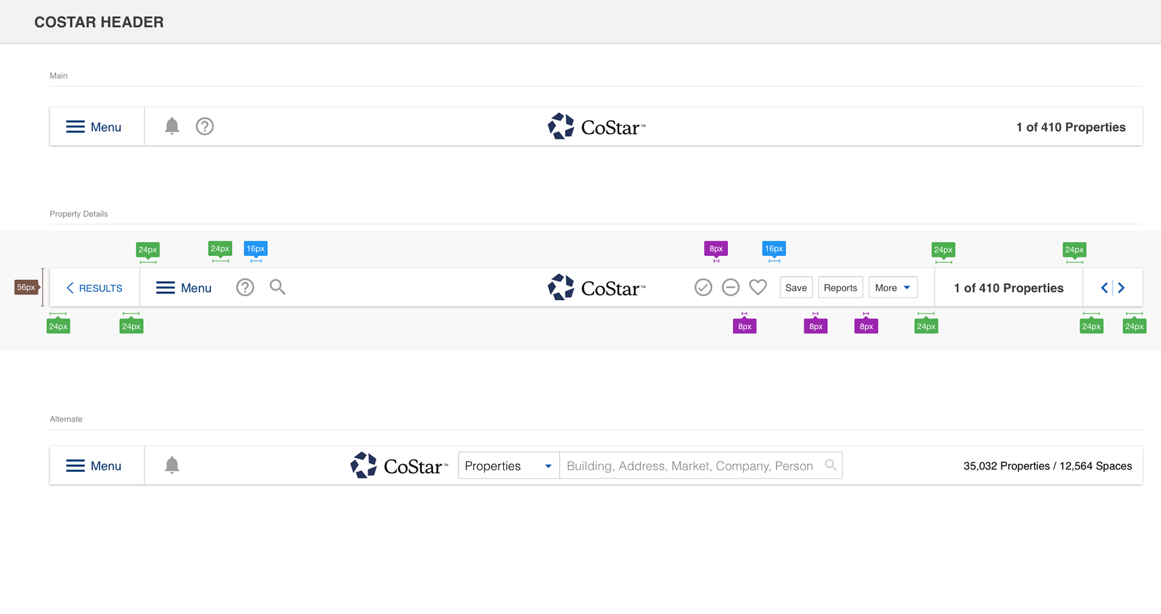Click '35,032 Properties / 12,564 Spaces' text
Viewport: 1161px width, 614px height.
pyautogui.click(x=1048, y=466)
